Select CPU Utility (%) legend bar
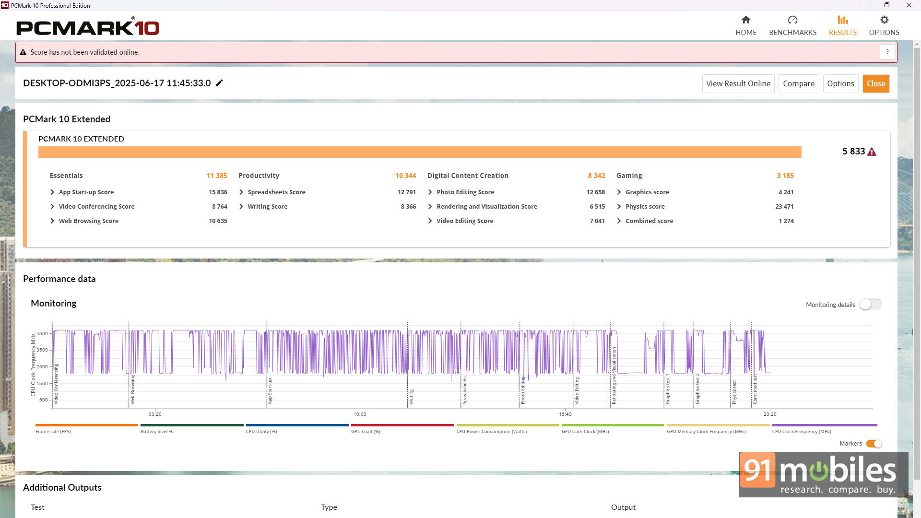Viewport: 921px width, 518px height. click(x=297, y=425)
